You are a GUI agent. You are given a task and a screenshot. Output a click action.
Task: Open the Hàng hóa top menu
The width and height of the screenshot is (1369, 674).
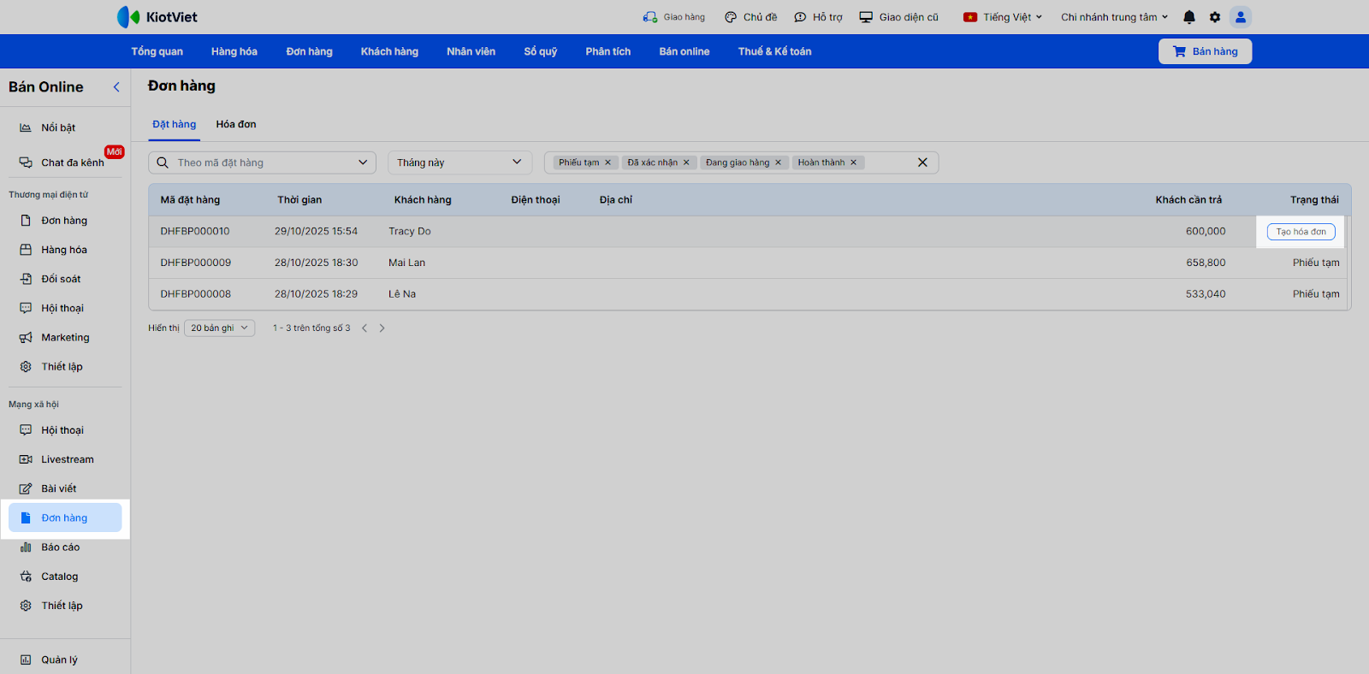coord(234,51)
